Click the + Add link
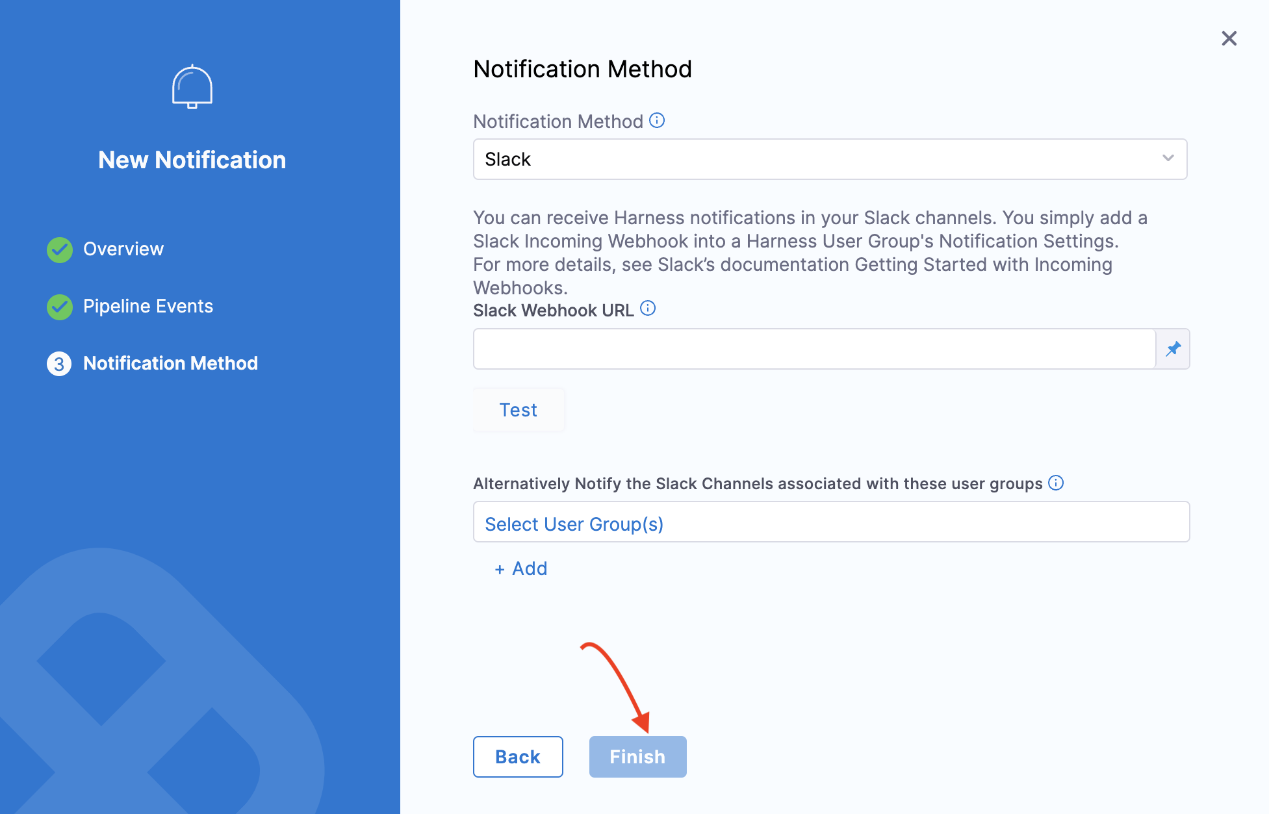 [x=521, y=569]
